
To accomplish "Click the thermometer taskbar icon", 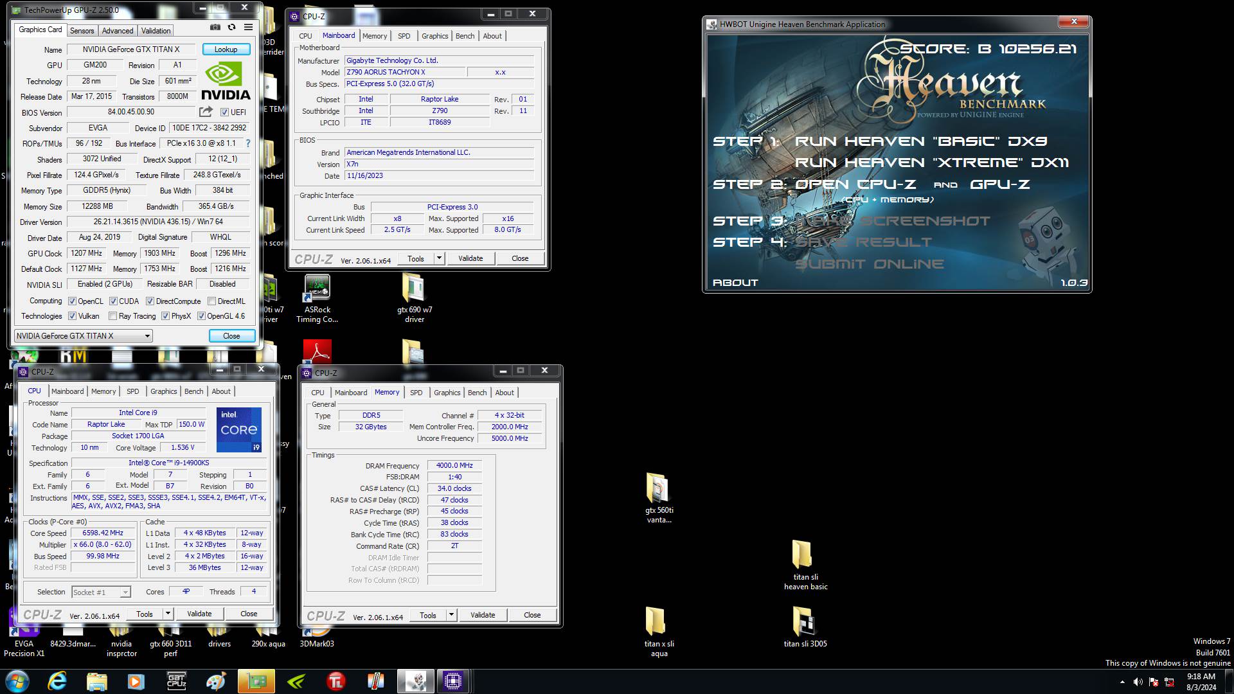I will [x=375, y=681].
